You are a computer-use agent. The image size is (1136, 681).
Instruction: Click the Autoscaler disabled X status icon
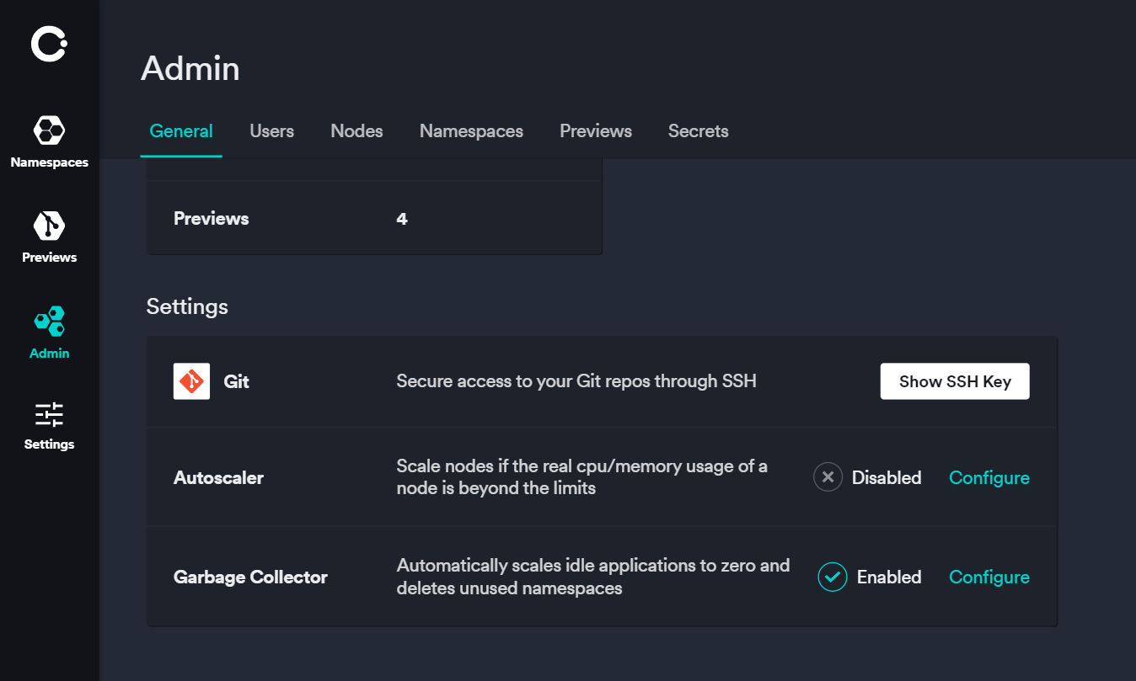[x=828, y=477]
